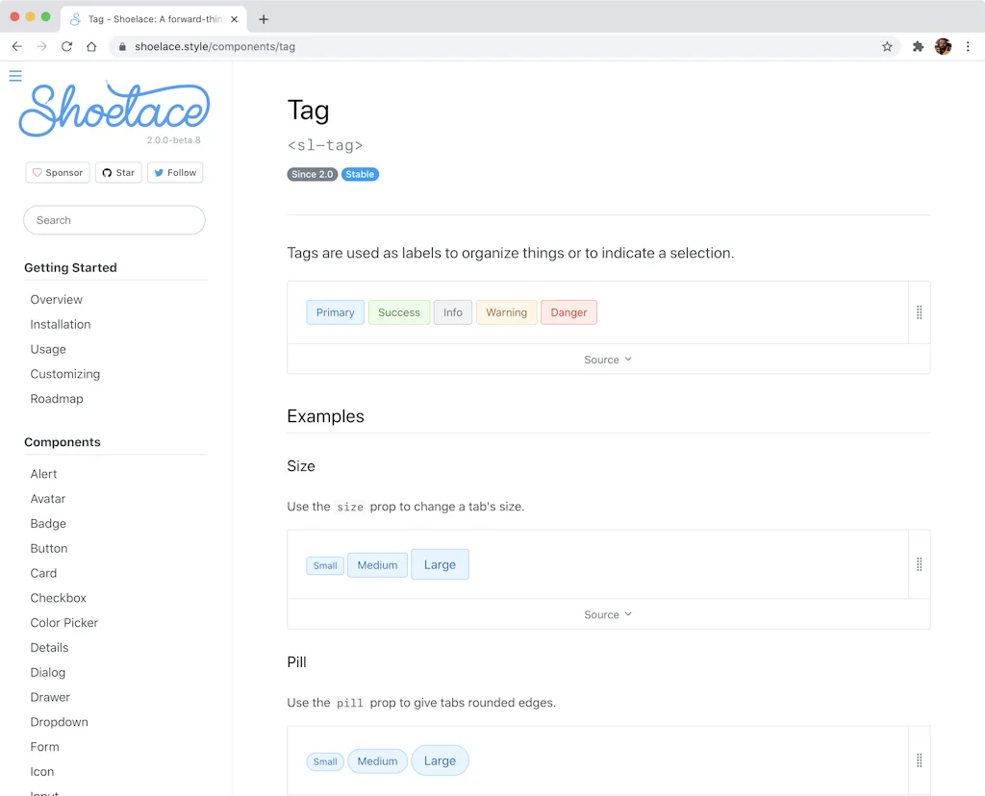The width and height of the screenshot is (985, 796).
Task: Expand Source under the first tag example
Action: point(608,359)
